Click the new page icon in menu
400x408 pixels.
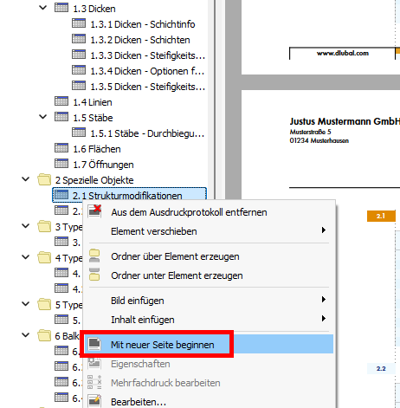point(94,344)
